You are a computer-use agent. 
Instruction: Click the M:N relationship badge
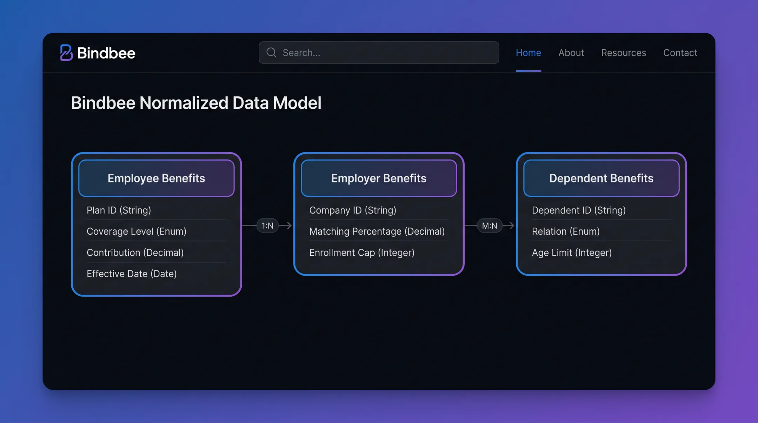point(490,226)
